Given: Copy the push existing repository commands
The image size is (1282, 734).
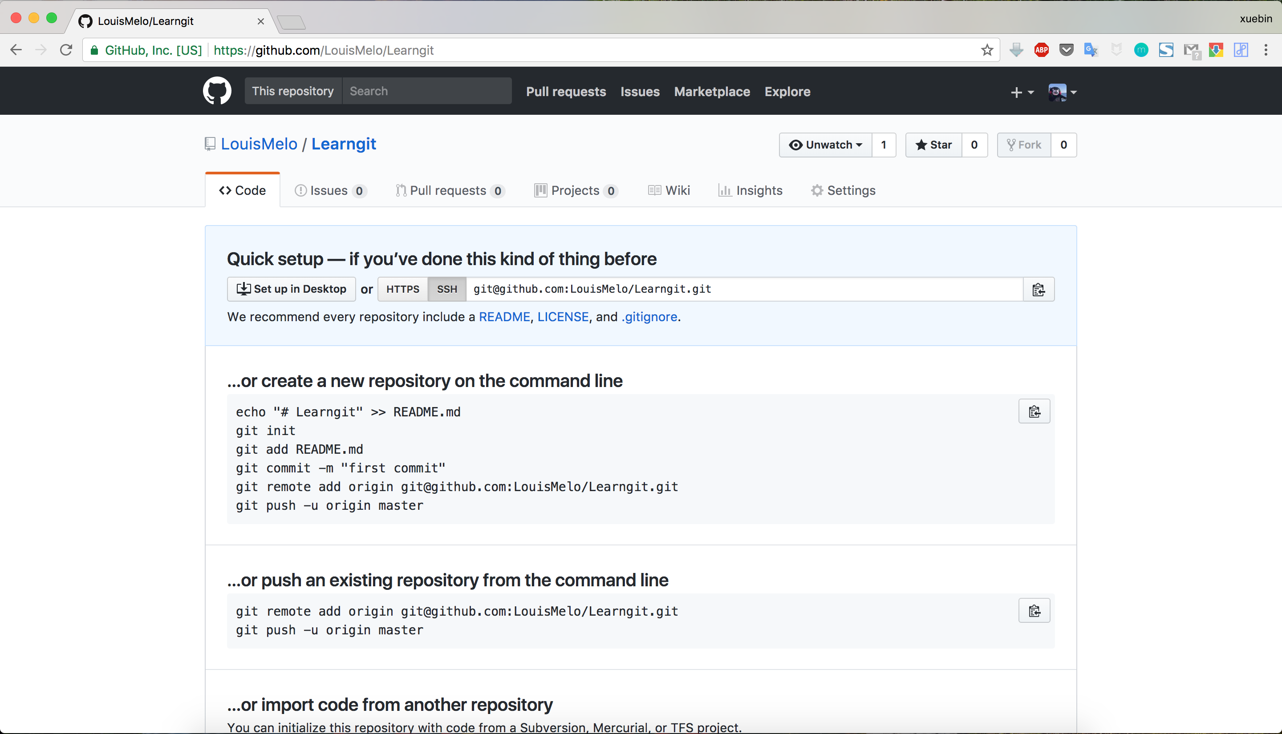Looking at the screenshot, I should (x=1035, y=610).
